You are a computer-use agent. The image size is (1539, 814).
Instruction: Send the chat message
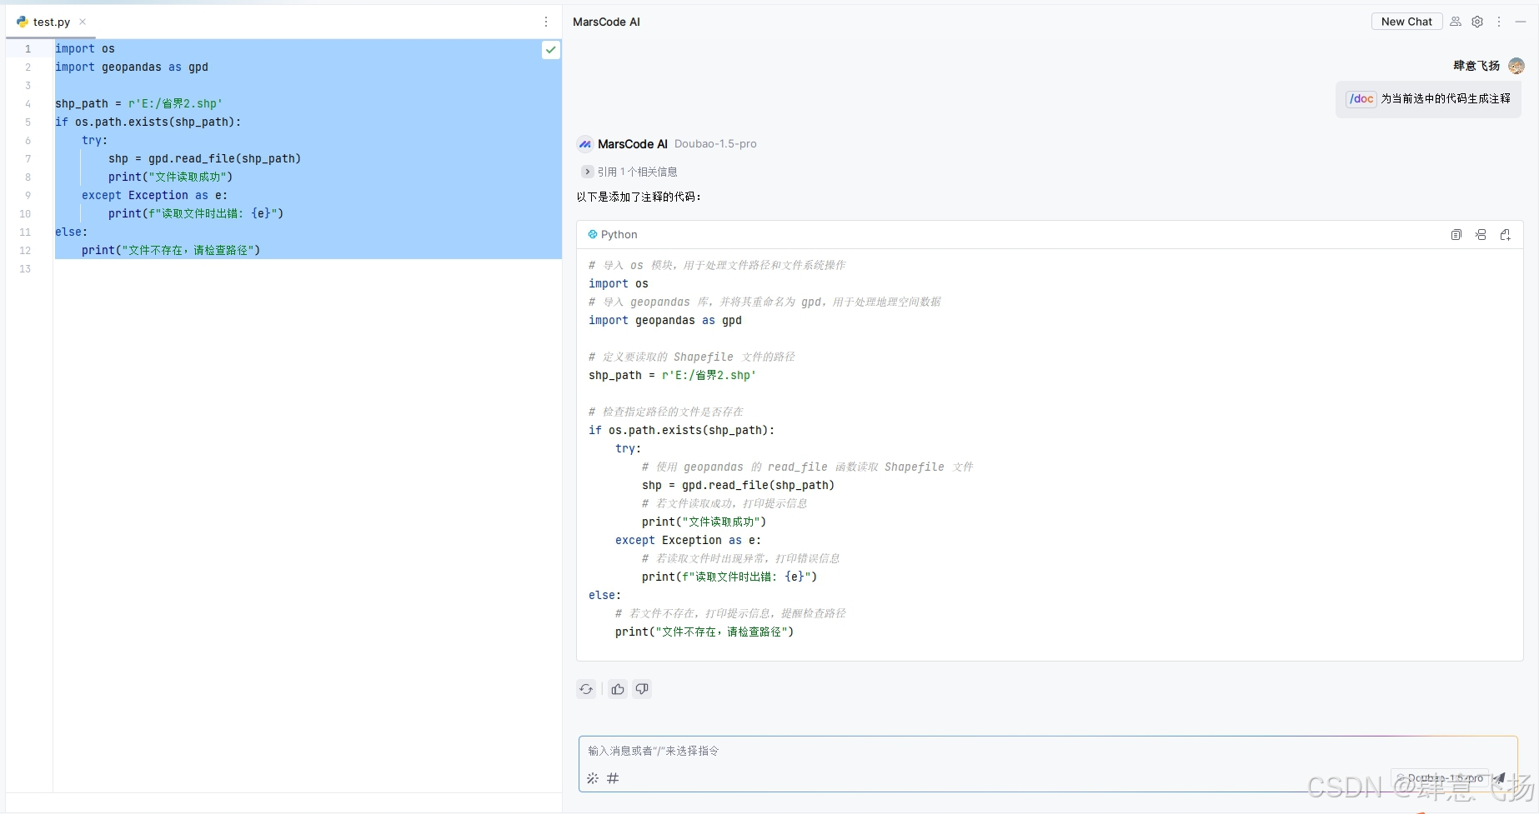1500,778
